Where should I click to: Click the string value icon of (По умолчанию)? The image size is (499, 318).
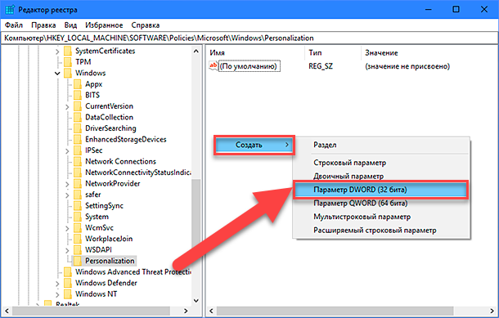(213, 66)
